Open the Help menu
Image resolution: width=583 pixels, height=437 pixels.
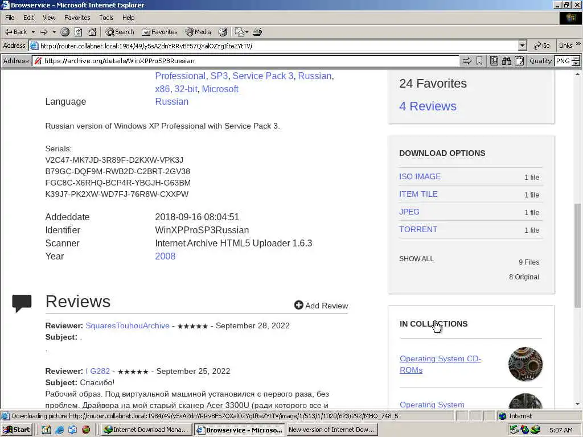coord(128,18)
